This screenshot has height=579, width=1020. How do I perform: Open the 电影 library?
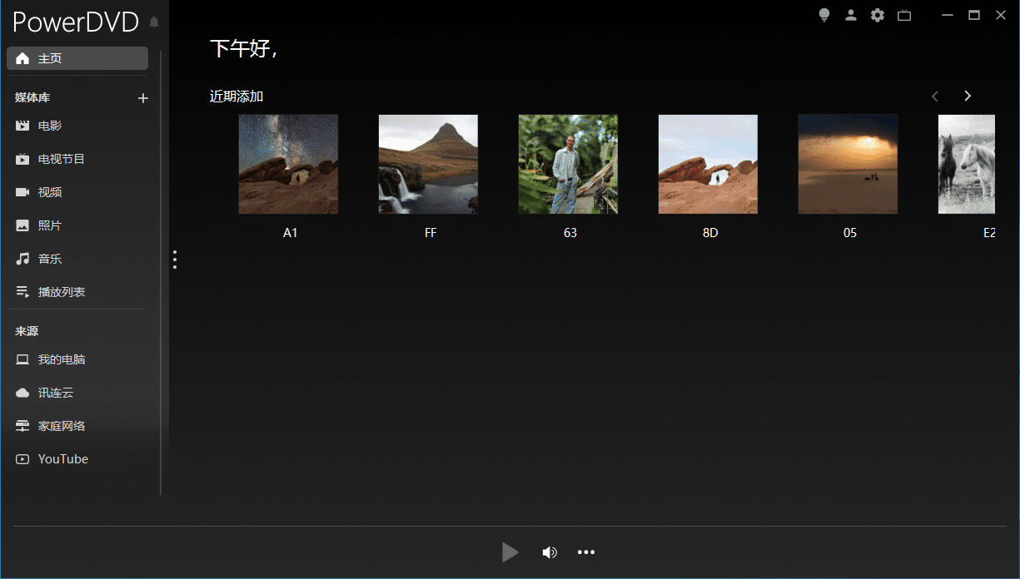click(x=50, y=126)
